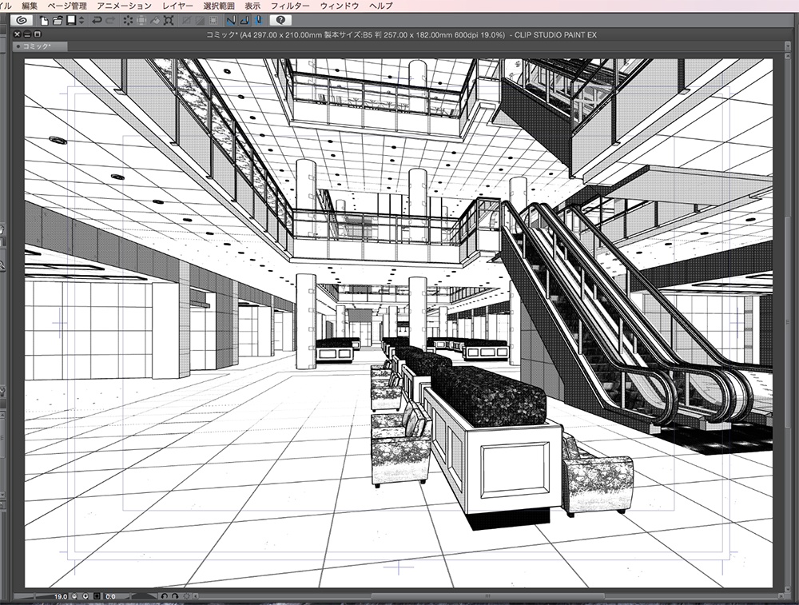Toggle show selection border icon

pos(214,21)
